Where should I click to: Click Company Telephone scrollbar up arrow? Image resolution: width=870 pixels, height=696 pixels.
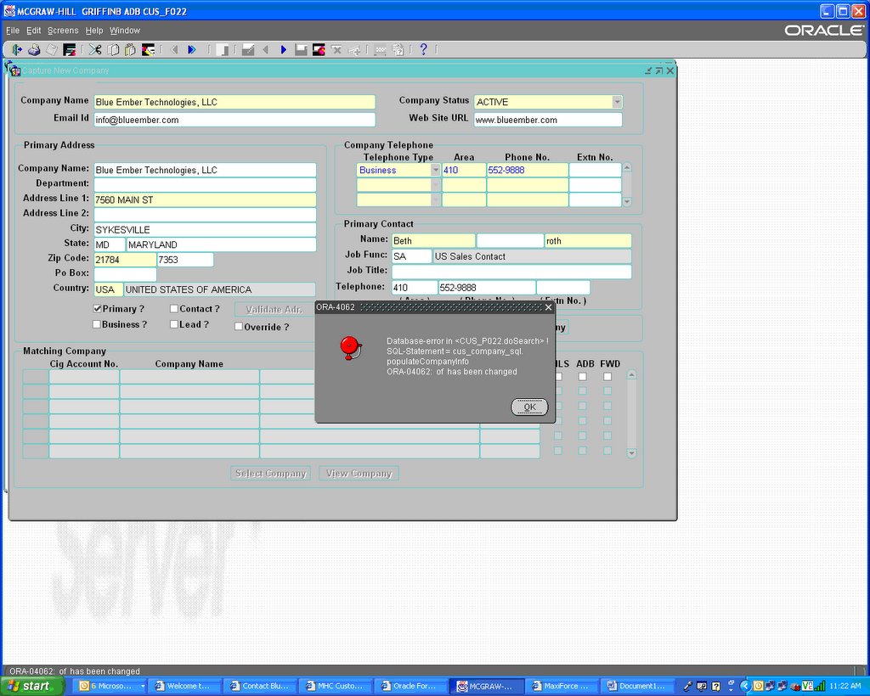click(627, 167)
